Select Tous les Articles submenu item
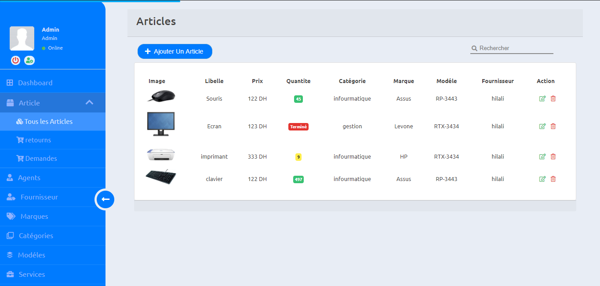Screen dimensions: 600x286 (x=48, y=122)
